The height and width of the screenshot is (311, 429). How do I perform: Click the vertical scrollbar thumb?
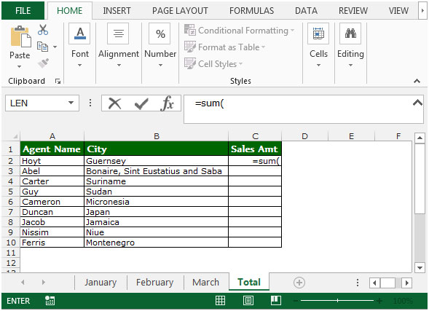pos(420,178)
